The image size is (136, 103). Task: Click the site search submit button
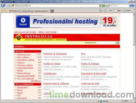click(118, 43)
